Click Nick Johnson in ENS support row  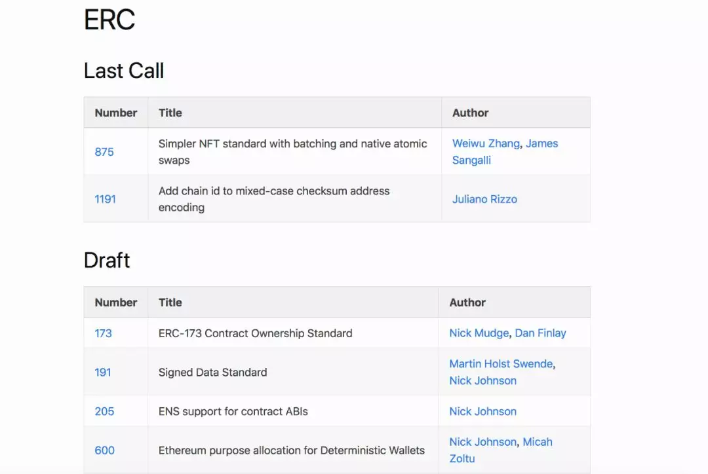point(482,411)
